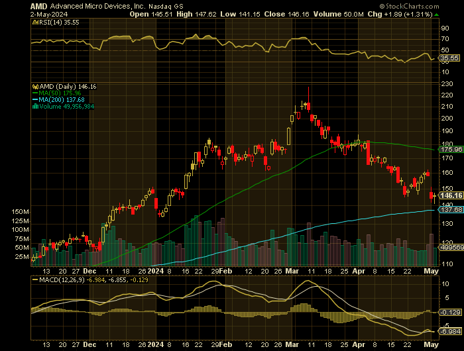The width and height of the screenshot is (464, 351).
Task: Click the May date label beneath the MACD panel
Action: (x=432, y=344)
